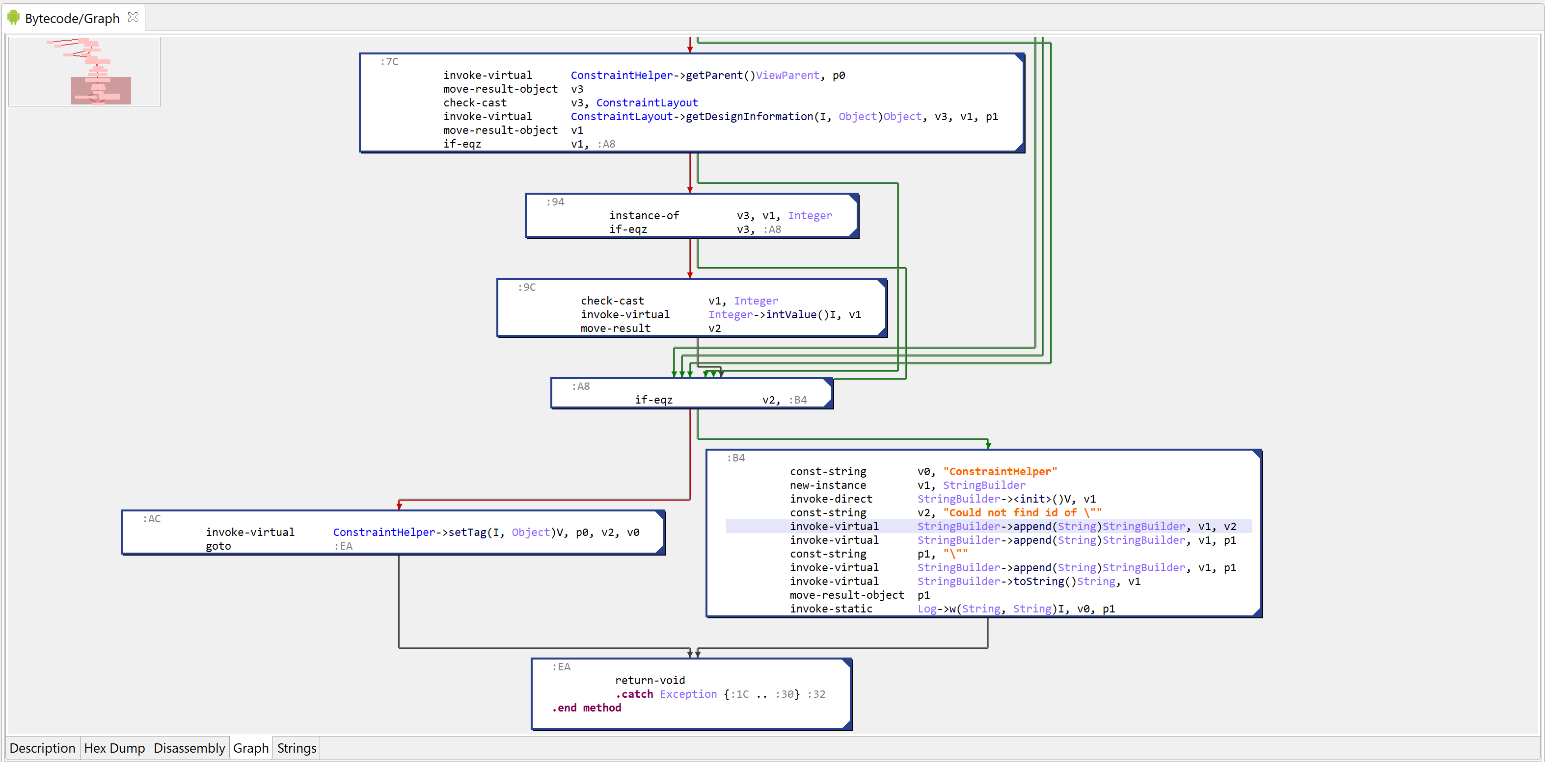Click ConstraintHelper->setTag call in block :AC
The image size is (1545, 762).
[449, 533]
